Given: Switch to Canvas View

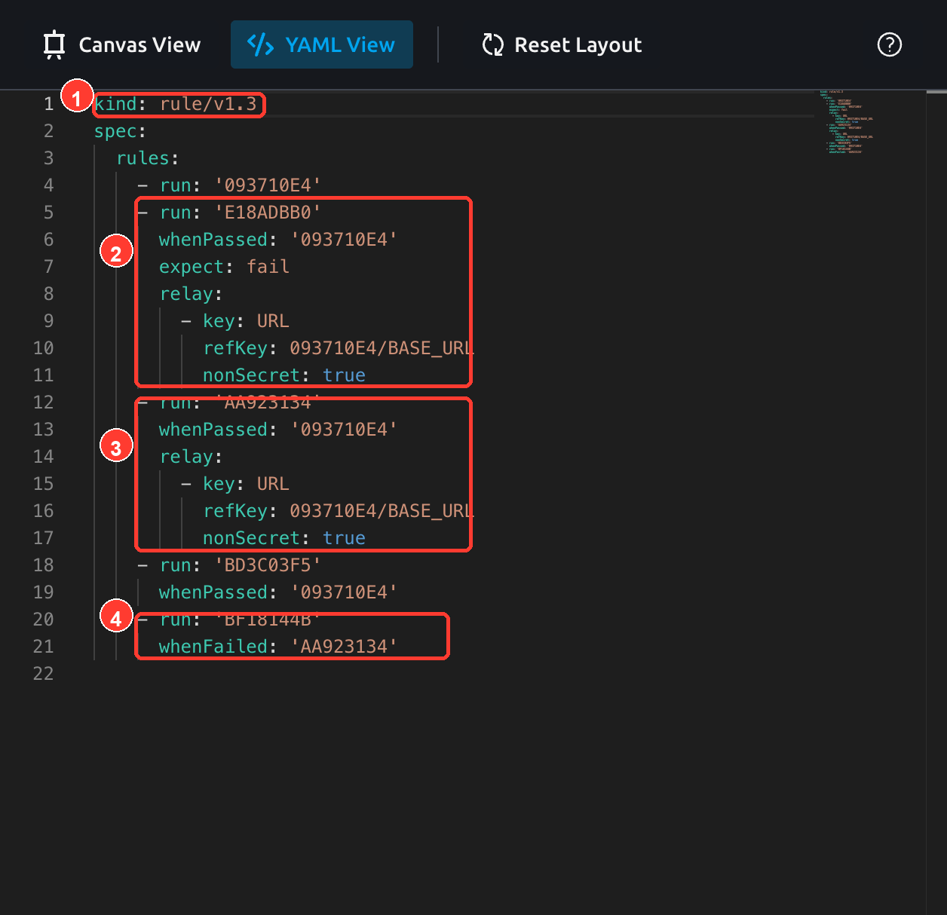Looking at the screenshot, I should [x=123, y=44].
